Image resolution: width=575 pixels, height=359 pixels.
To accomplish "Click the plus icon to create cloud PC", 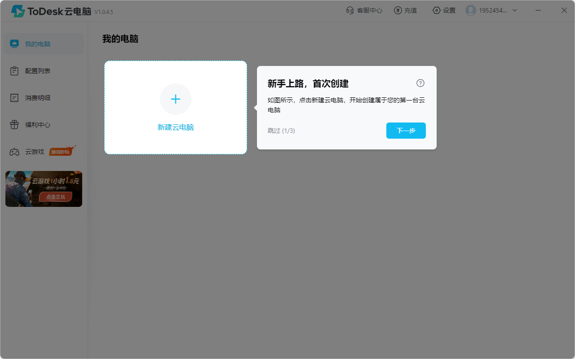I will point(176,99).
